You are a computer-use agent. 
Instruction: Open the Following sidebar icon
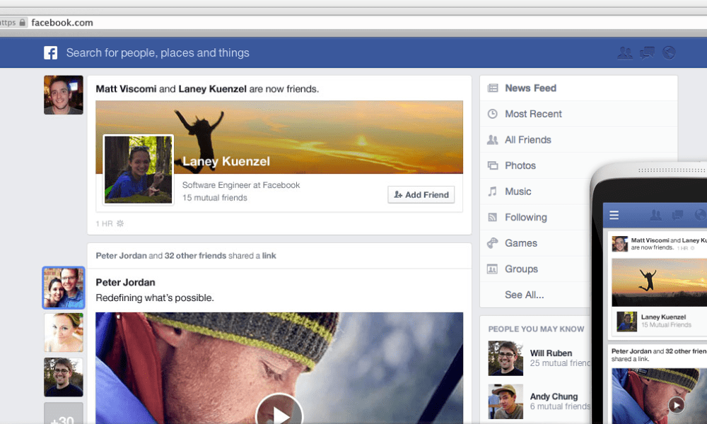click(x=491, y=217)
